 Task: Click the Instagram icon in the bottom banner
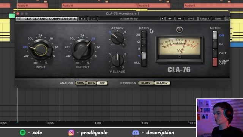point(71,133)
